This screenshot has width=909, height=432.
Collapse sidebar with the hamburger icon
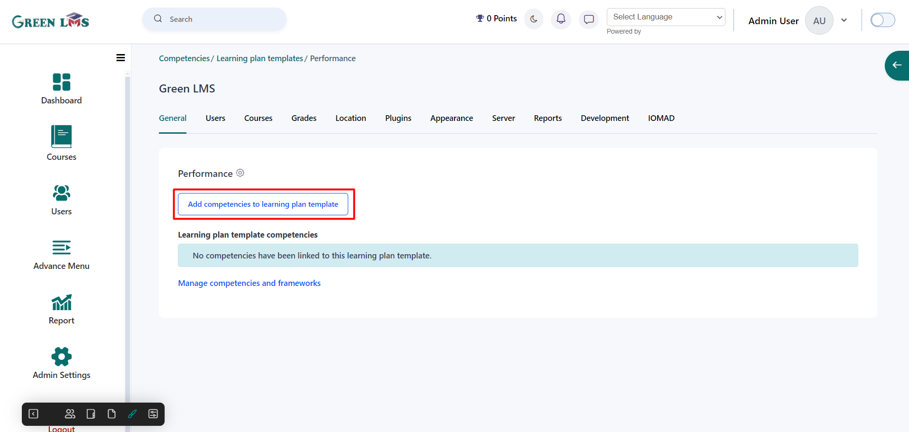point(121,58)
